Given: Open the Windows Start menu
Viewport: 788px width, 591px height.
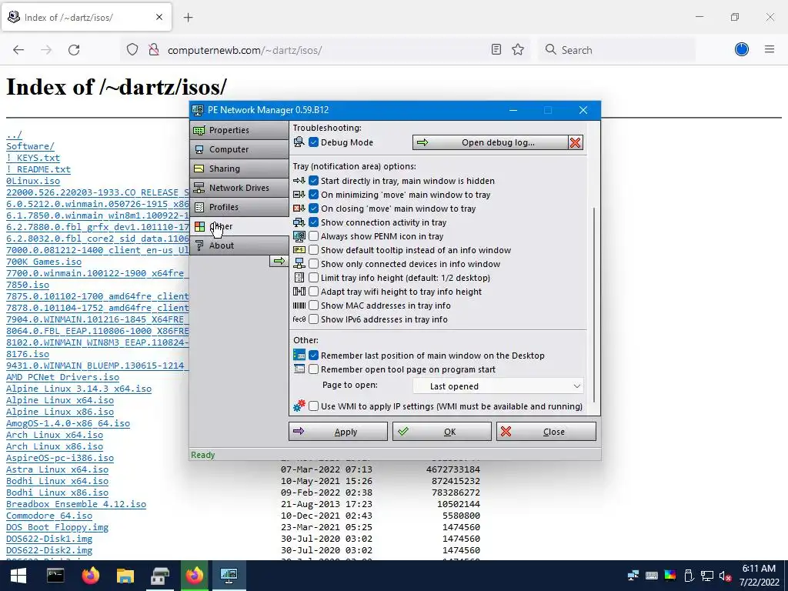Looking at the screenshot, I should 18,576.
